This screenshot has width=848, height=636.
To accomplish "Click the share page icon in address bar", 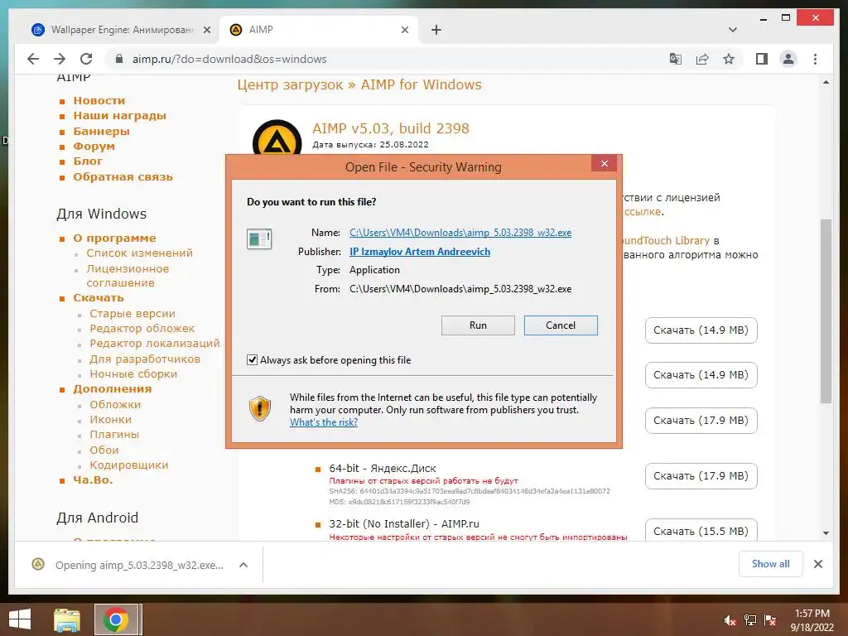I will 702,59.
